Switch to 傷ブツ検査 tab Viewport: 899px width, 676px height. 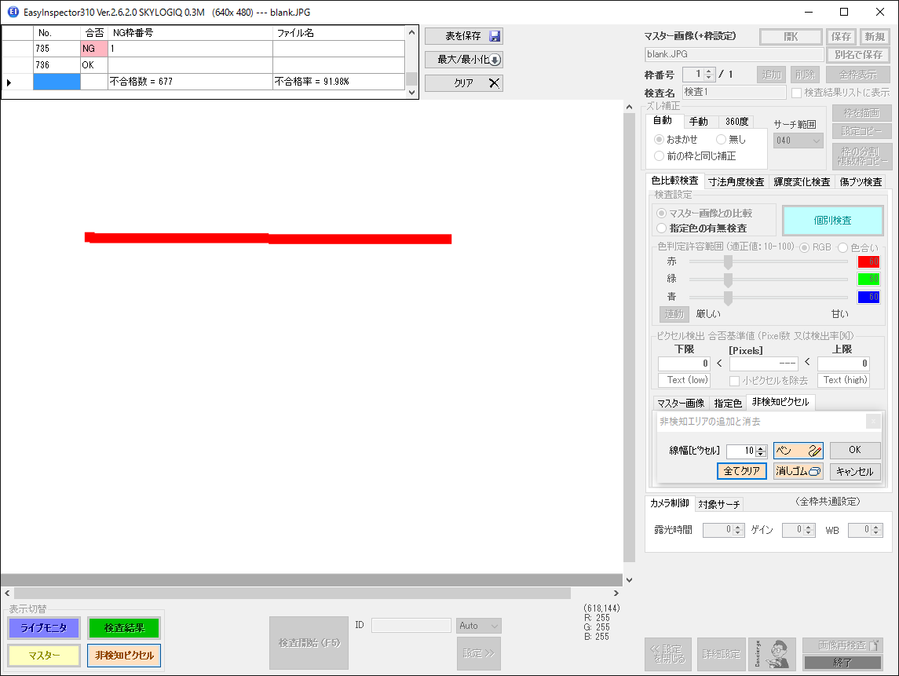click(x=861, y=181)
